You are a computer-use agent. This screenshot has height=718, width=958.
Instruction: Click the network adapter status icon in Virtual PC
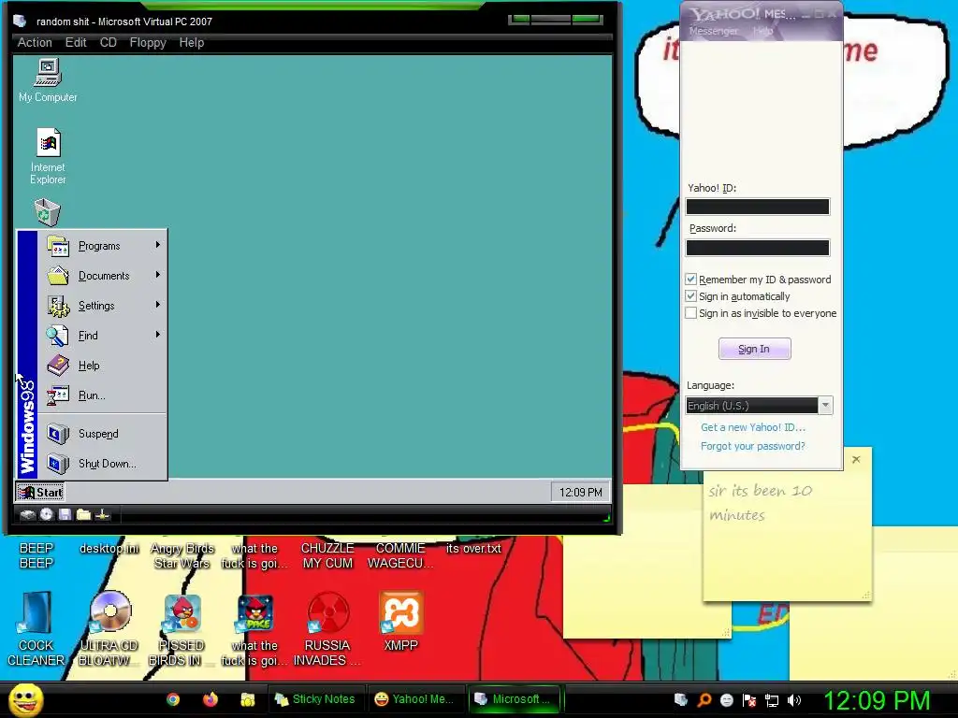point(103,515)
